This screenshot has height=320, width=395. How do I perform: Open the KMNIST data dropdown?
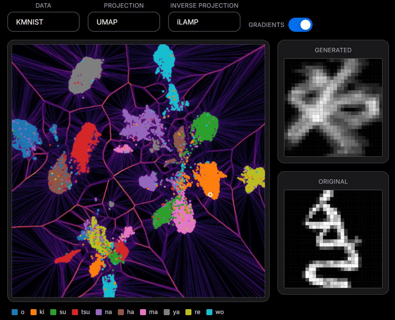pos(43,22)
